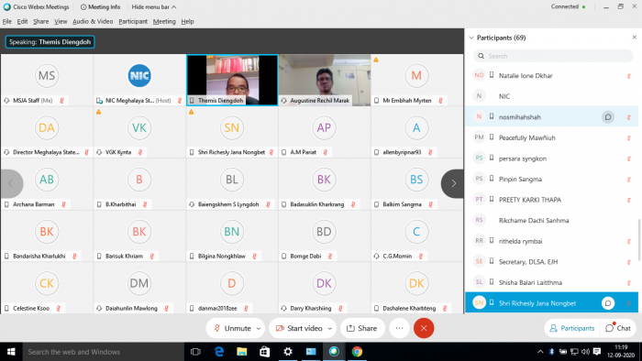
Task: Toggle the Participants panel button
Action: point(571,328)
